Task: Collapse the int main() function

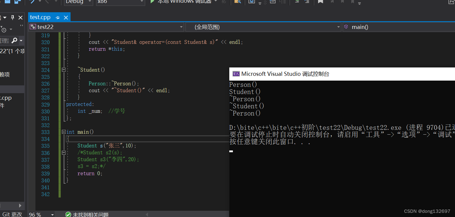Action: (x=63, y=132)
